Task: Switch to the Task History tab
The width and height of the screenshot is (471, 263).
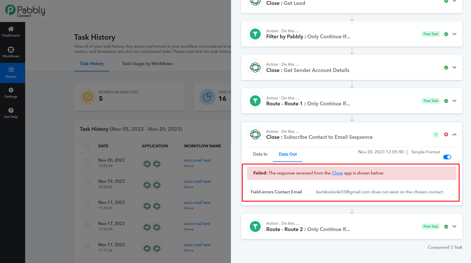Action: (92, 64)
